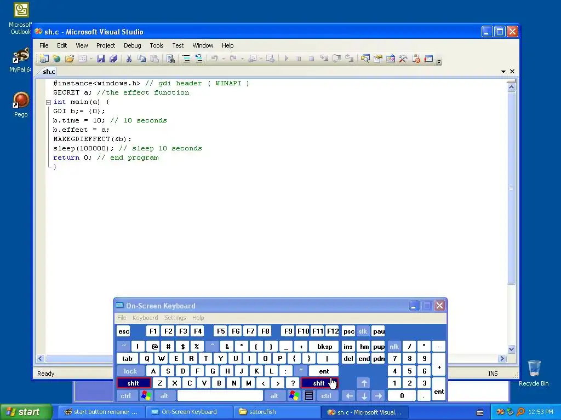Screen dimensions: 561x420
Task: Click the Stop Debugging square icon
Action: (x=311, y=59)
